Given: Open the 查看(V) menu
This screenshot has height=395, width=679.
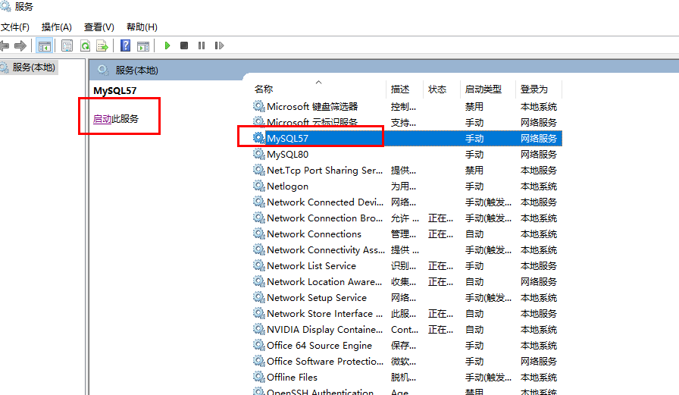Looking at the screenshot, I should pos(99,27).
